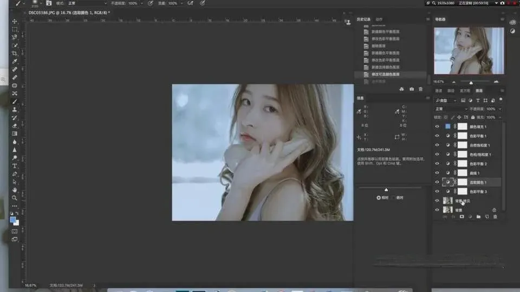Hide the 颜色填充 1 layer

437,127
